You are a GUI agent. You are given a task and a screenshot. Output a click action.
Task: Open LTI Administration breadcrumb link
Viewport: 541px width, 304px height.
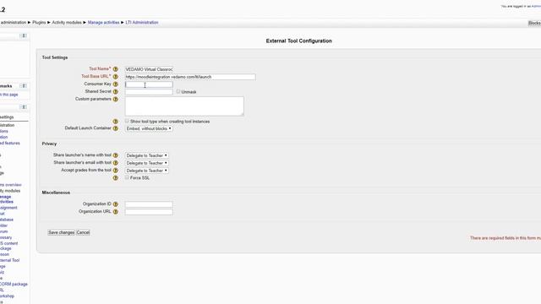(x=142, y=23)
